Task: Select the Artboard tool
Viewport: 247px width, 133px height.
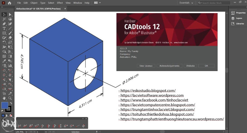Action: click(4, 94)
